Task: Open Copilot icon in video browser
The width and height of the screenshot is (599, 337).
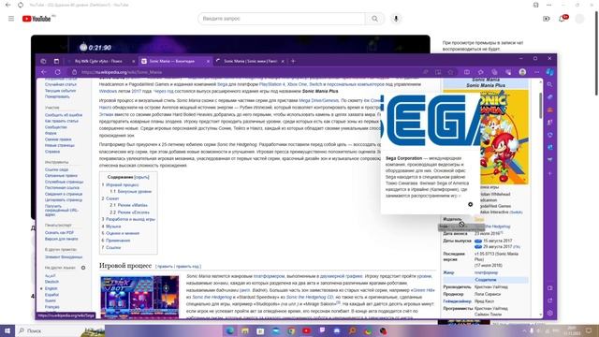Action: click(x=549, y=72)
